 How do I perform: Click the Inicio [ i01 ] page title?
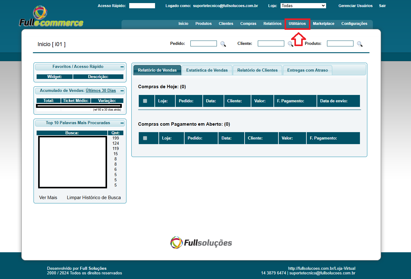52,44
